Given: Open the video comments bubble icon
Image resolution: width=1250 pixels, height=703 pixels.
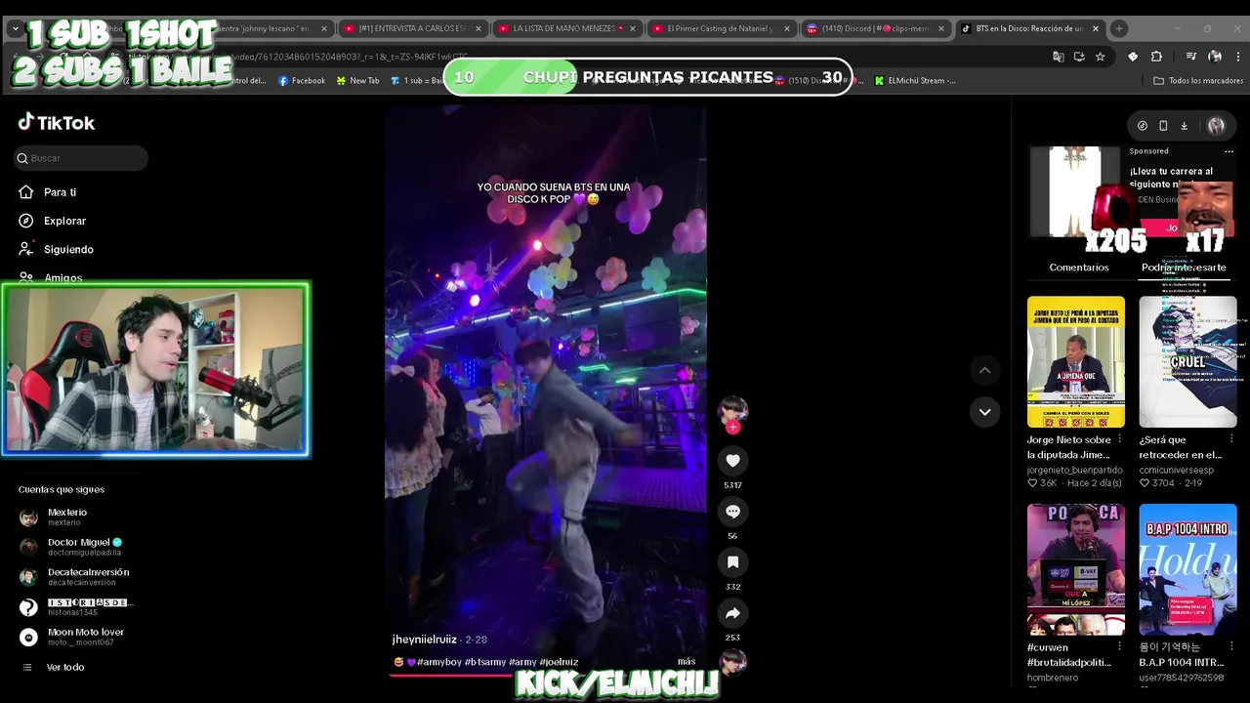Looking at the screenshot, I should [x=732, y=511].
